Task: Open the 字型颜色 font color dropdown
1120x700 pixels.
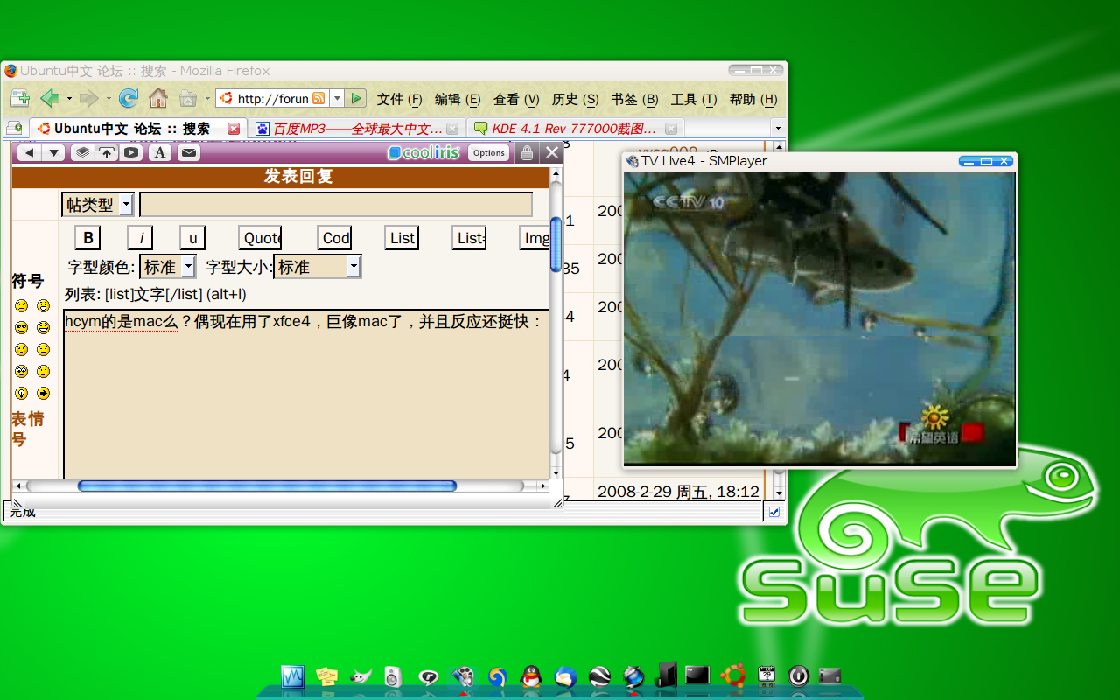Action: point(168,267)
